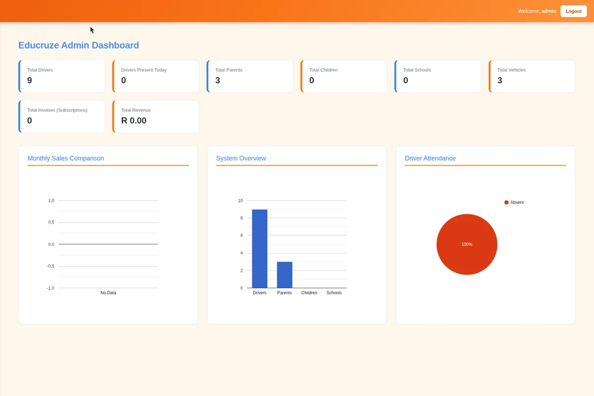Click the System Overview title
The height and width of the screenshot is (396, 594).
pos(241,158)
